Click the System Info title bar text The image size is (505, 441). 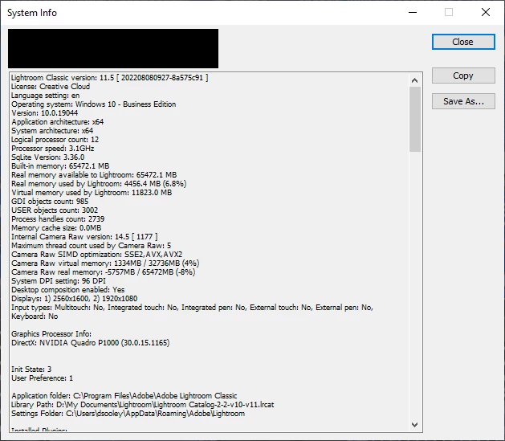coord(32,13)
